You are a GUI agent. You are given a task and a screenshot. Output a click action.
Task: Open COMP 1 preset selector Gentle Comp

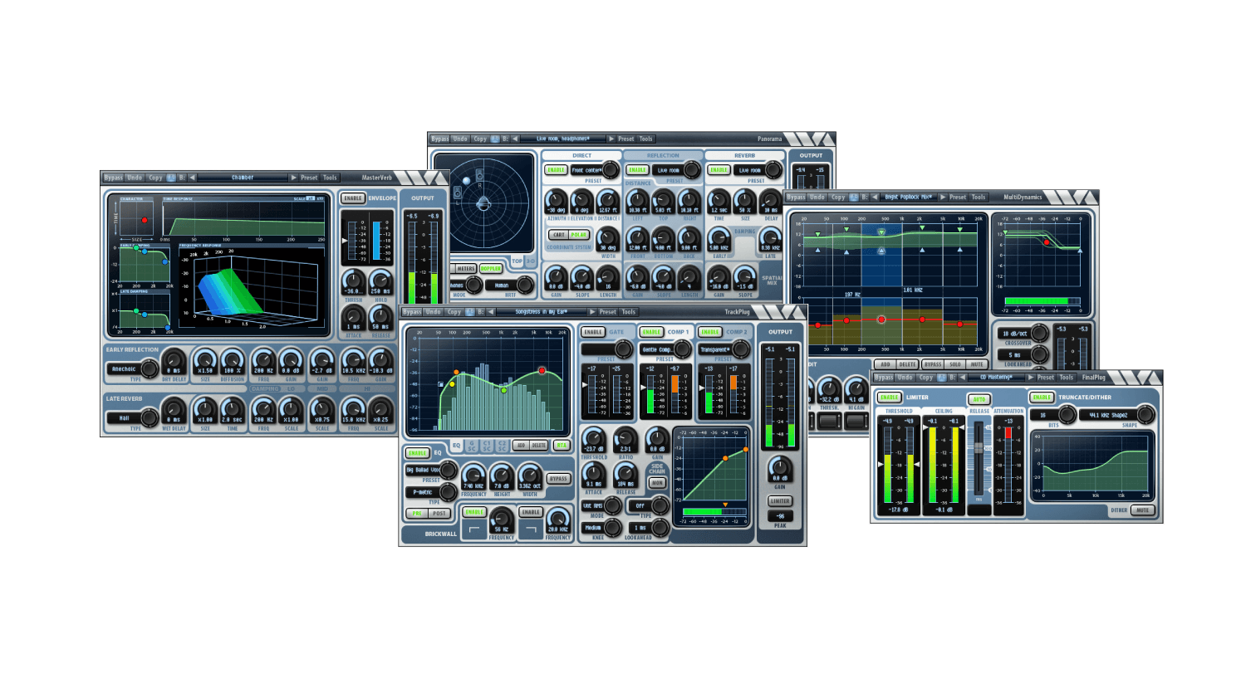click(x=665, y=349)
